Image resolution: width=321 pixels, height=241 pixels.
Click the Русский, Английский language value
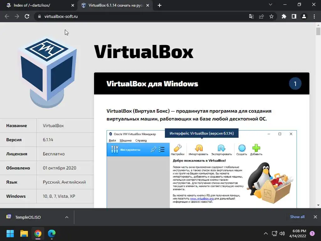point(64,182)
